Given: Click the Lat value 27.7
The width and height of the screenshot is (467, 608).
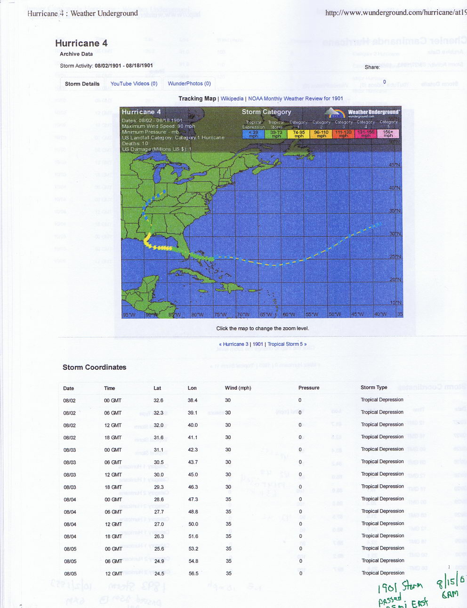Looking at the screenshot, I should click(x=159, y=512).
